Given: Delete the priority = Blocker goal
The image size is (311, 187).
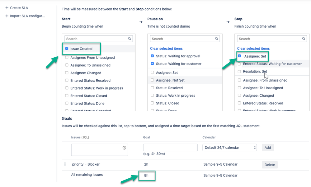Looking at the screenshot, I should (270, 165).
